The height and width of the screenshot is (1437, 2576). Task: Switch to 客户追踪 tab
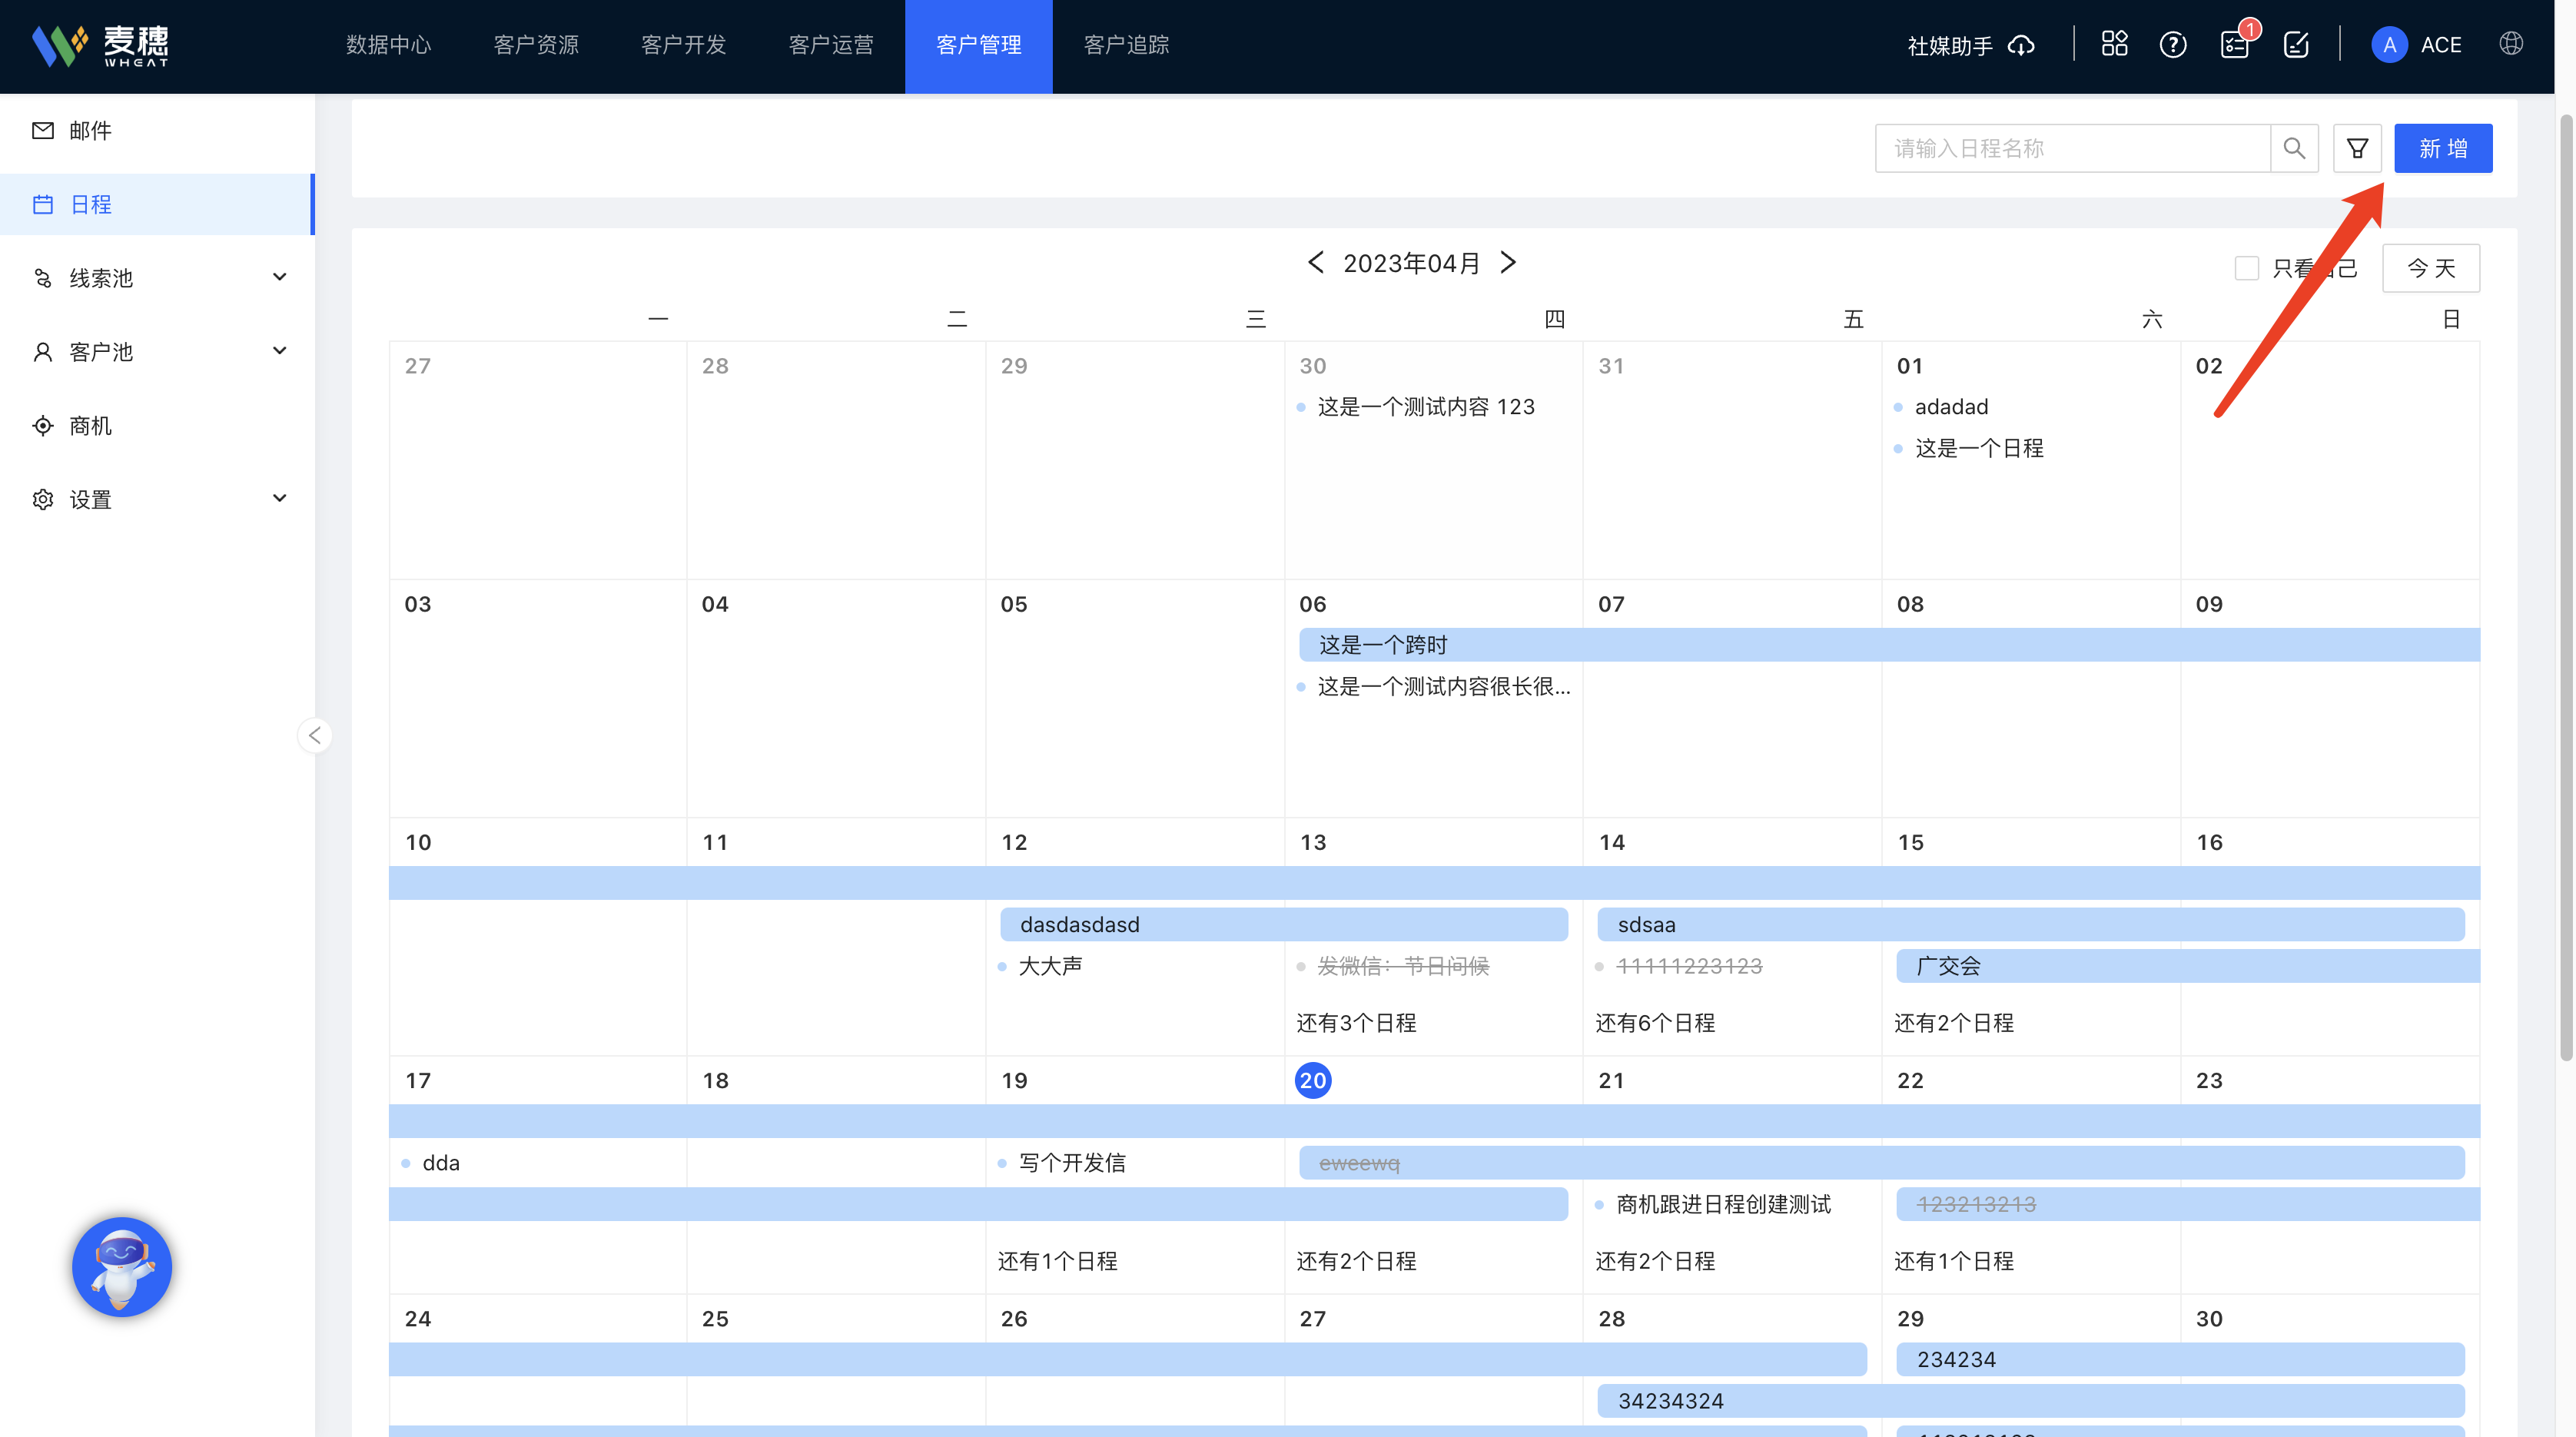[1126, 45]
